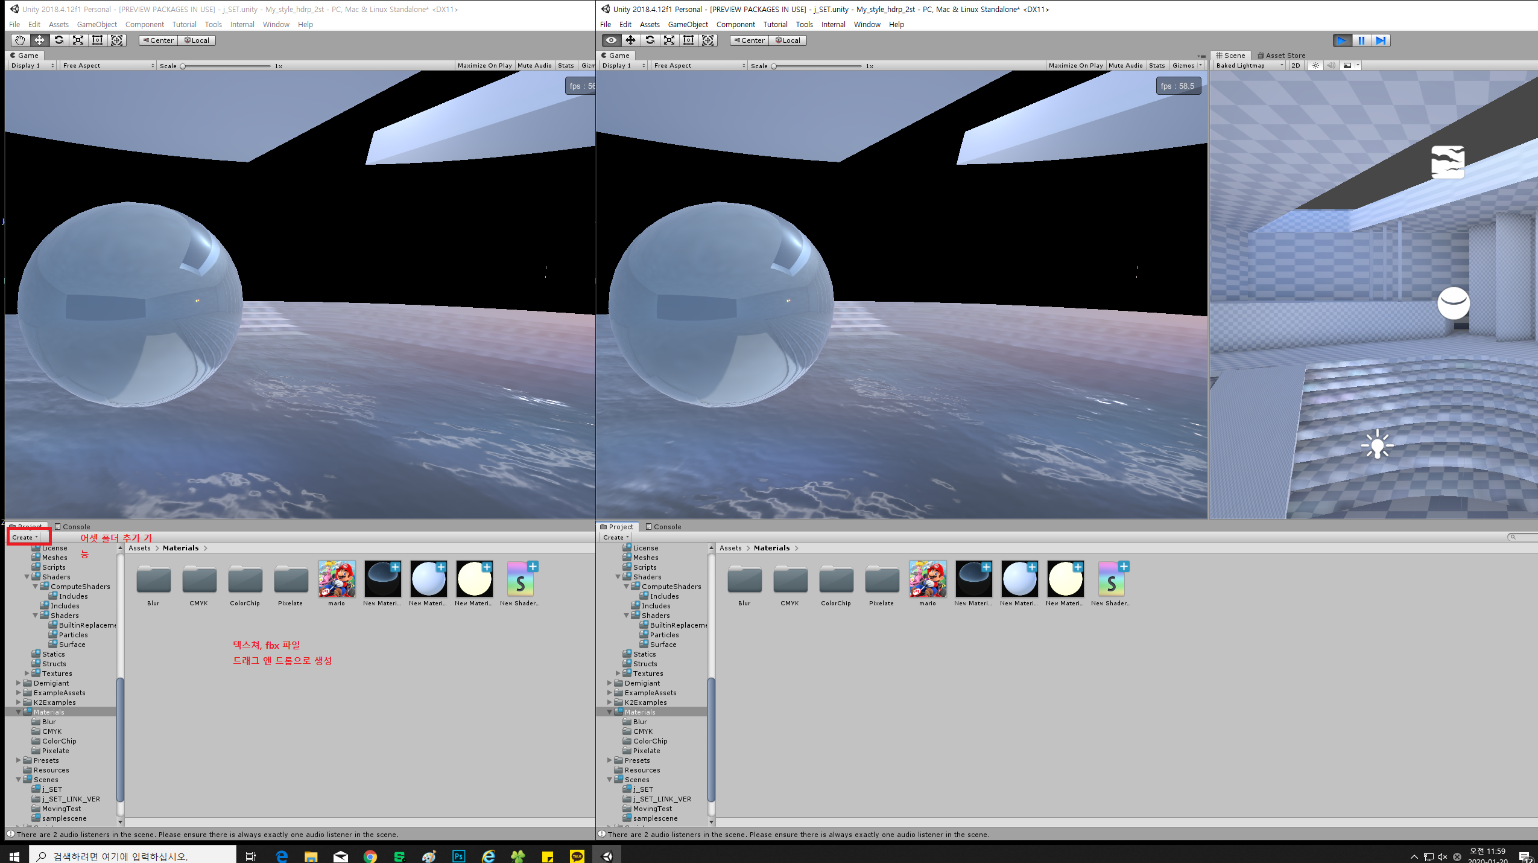
Task: Open the GameObject menu in right window
Action: (688, 25)
